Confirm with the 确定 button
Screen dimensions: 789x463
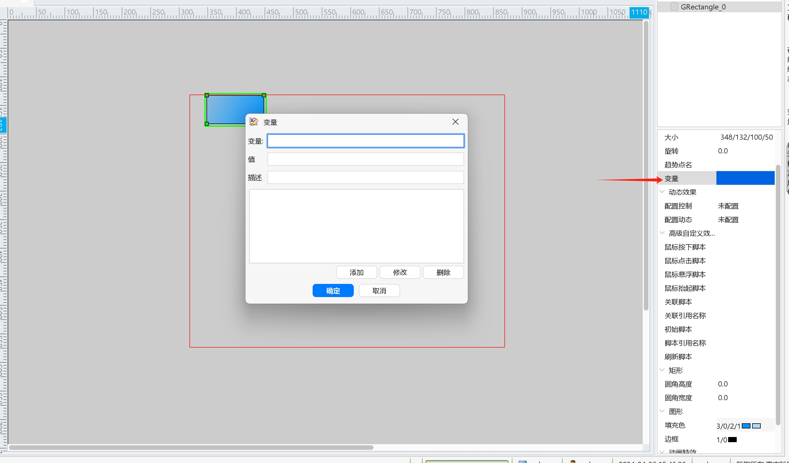pos(333,291)
